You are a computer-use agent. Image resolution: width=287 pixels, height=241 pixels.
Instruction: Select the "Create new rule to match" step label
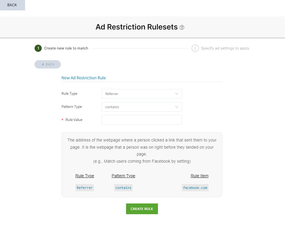coord(66,48)
